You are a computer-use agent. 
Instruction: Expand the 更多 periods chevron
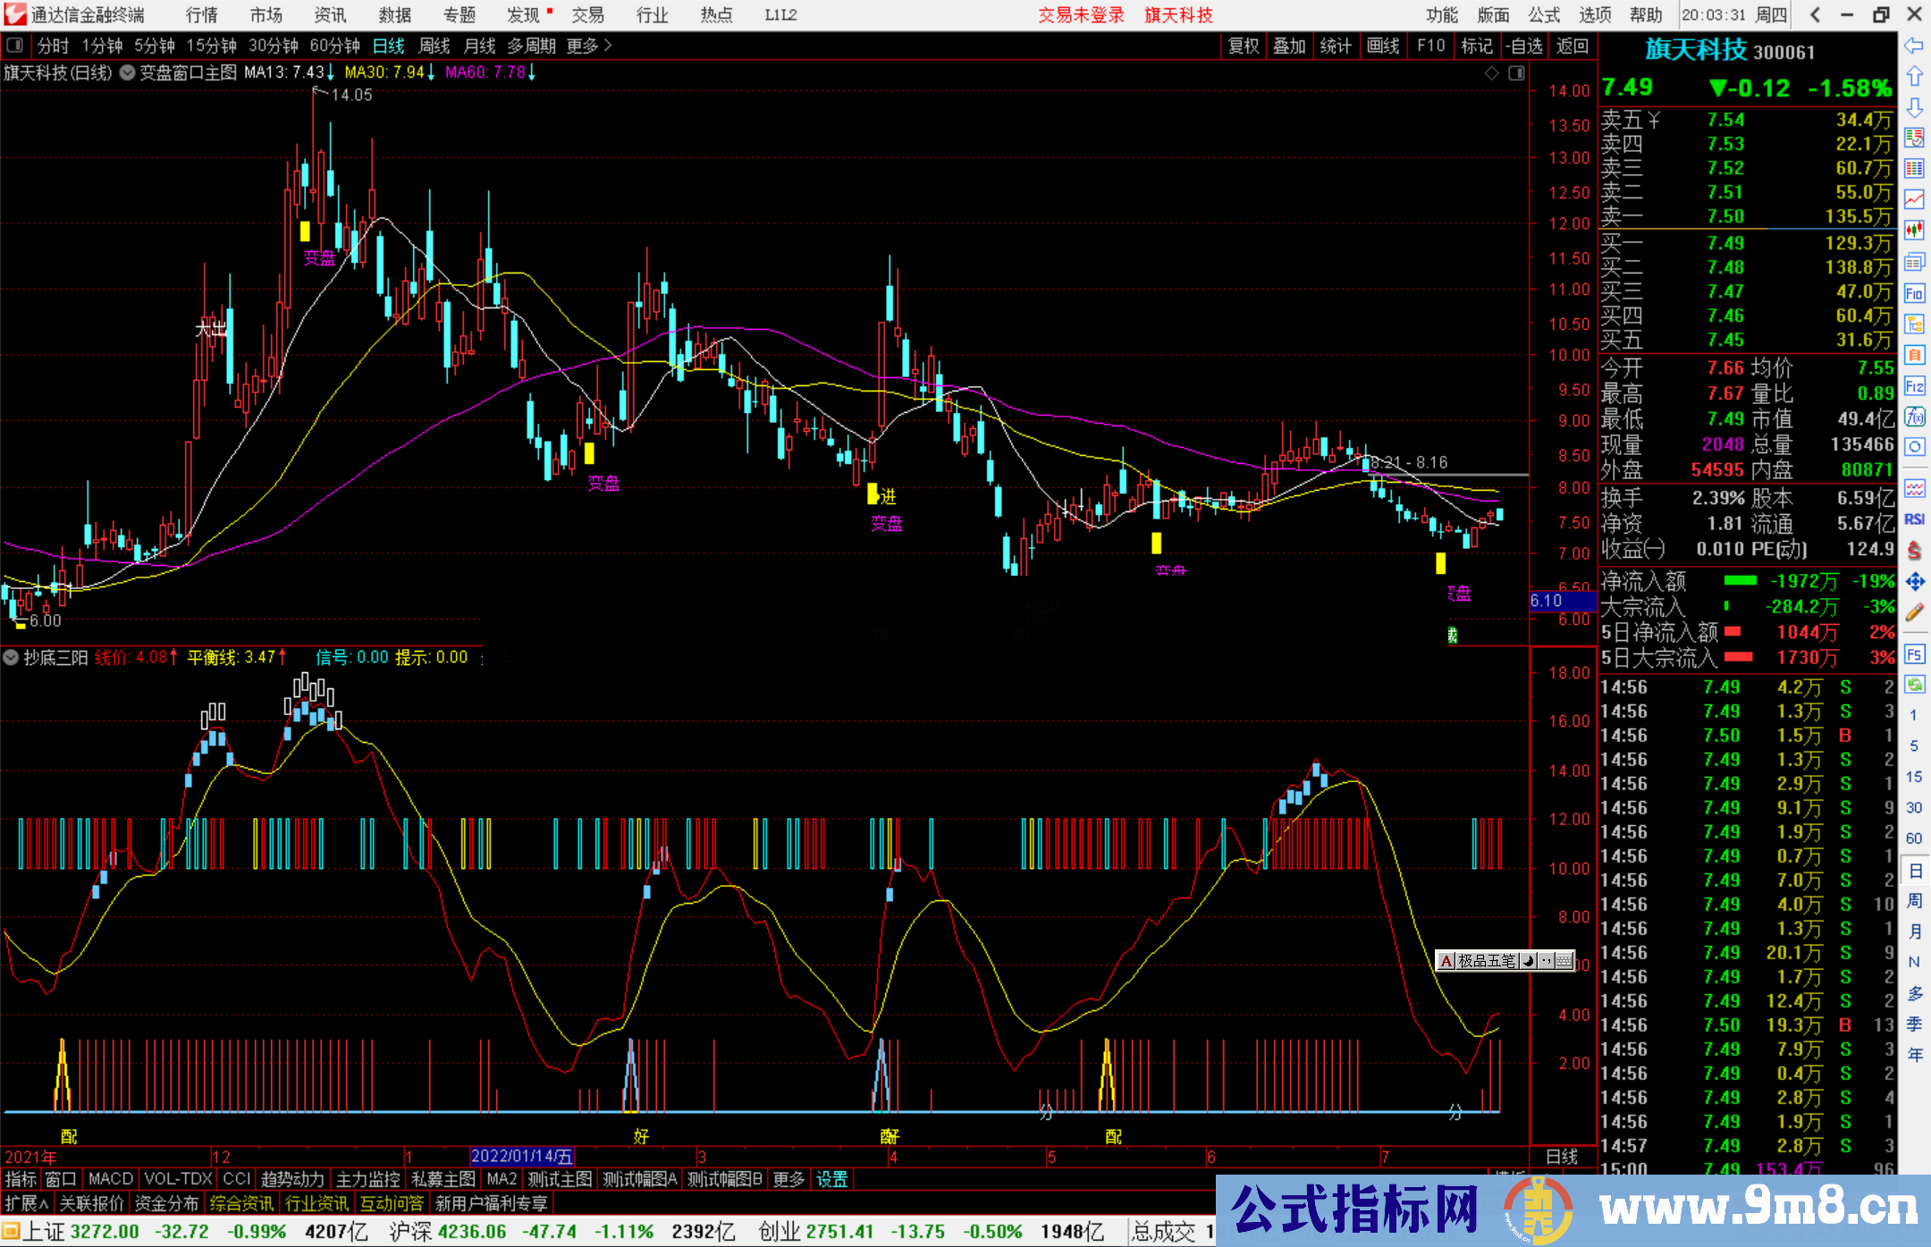tap(608, 46)
